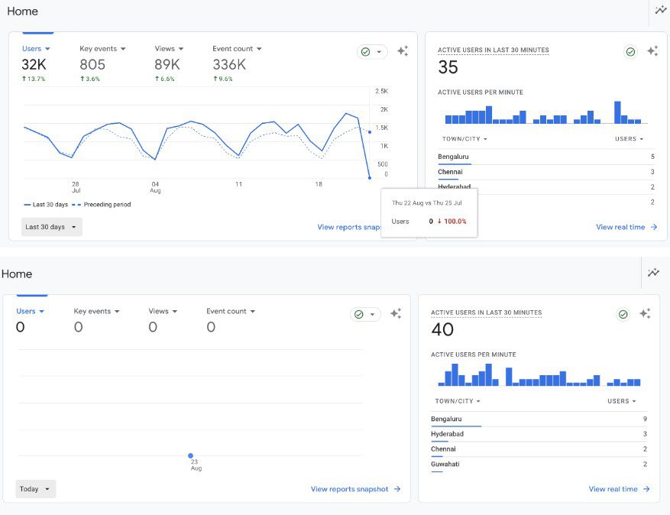Screen dimensions: 670x515
Task: Open Insights sparkle icon on metrics card
Action: click(x=403, y=50)
